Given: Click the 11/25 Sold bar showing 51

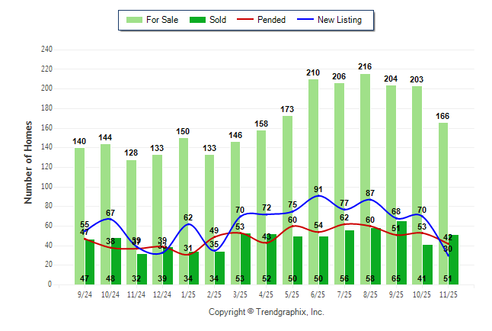Looking at the screenshot, I should coord(454,261).
